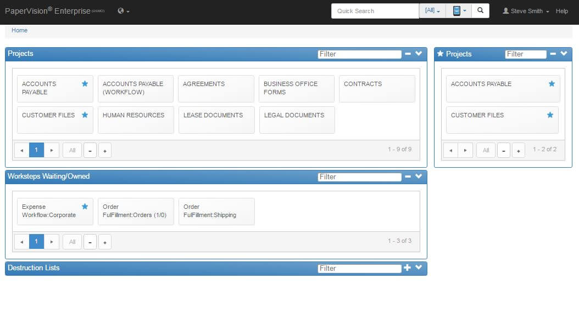Select page 1 in Worksteps pager
Screen dimensions: 579x313
pyautogui.click(x=36, y=242)
